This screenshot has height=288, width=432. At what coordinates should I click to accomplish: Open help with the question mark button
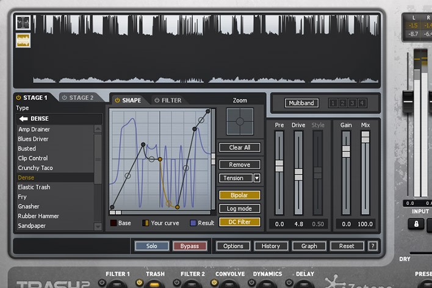[x=372, y=246]
